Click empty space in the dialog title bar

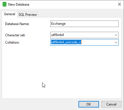click(x=73, y=4)
